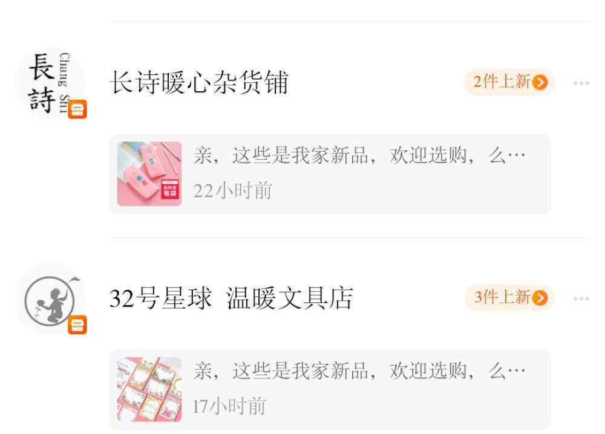Screen dimensions: 605x434
Task: Tap orange store badge on 32号星球 avatar
Action: (x=77, y=325)
